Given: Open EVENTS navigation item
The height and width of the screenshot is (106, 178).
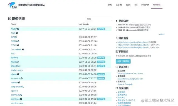Looking at the screenshot, I should (x=119, y=5).
